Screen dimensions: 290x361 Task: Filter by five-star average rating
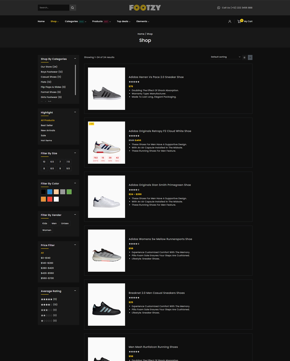[x=47, y=299]
